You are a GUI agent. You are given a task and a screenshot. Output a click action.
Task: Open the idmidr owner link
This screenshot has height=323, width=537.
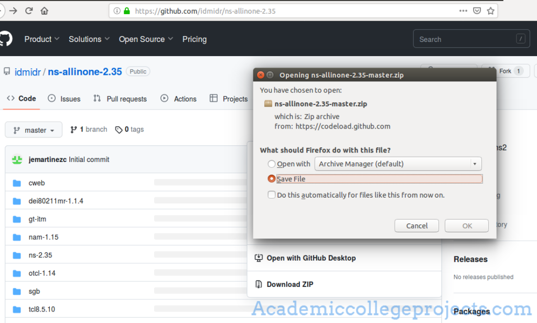click(28, 72)
